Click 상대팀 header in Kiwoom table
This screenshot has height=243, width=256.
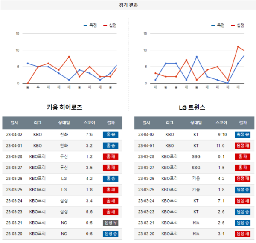pos(64,123)
